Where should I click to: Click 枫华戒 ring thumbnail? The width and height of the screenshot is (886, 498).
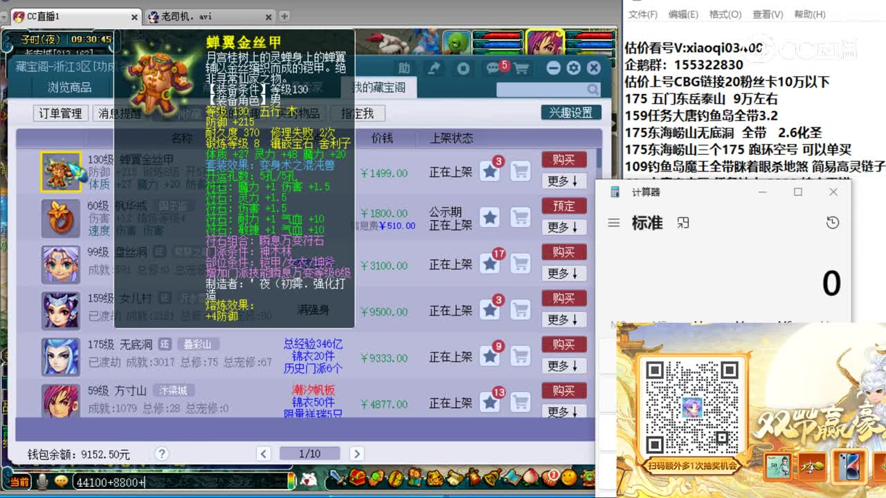tap(61, 218)
